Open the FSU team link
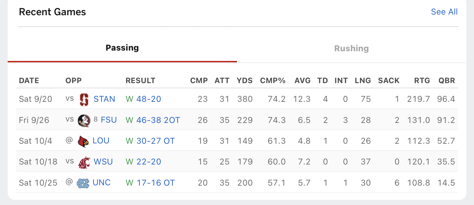474x205 pixels. (109, 120)
